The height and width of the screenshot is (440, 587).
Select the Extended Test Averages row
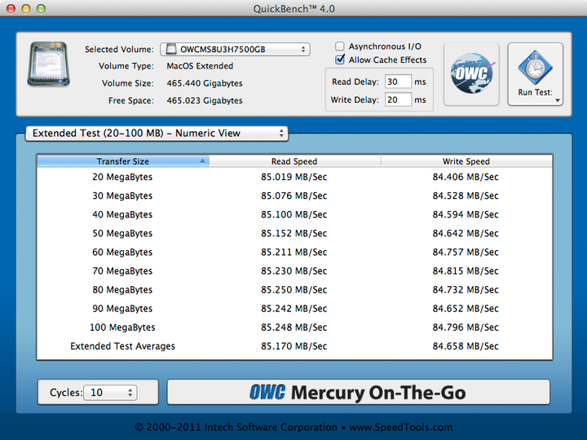tap(293, 346)
